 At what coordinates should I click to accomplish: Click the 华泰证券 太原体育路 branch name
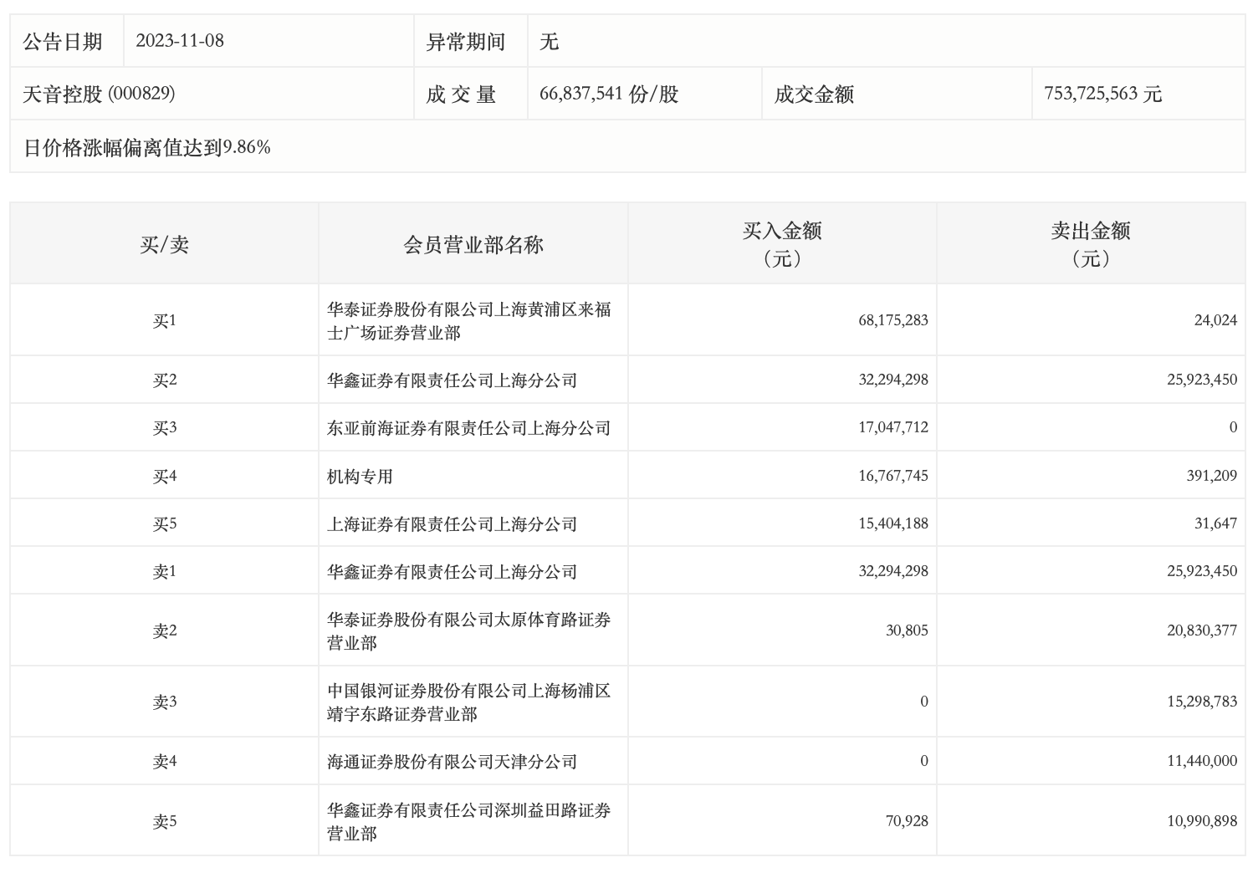468,631
